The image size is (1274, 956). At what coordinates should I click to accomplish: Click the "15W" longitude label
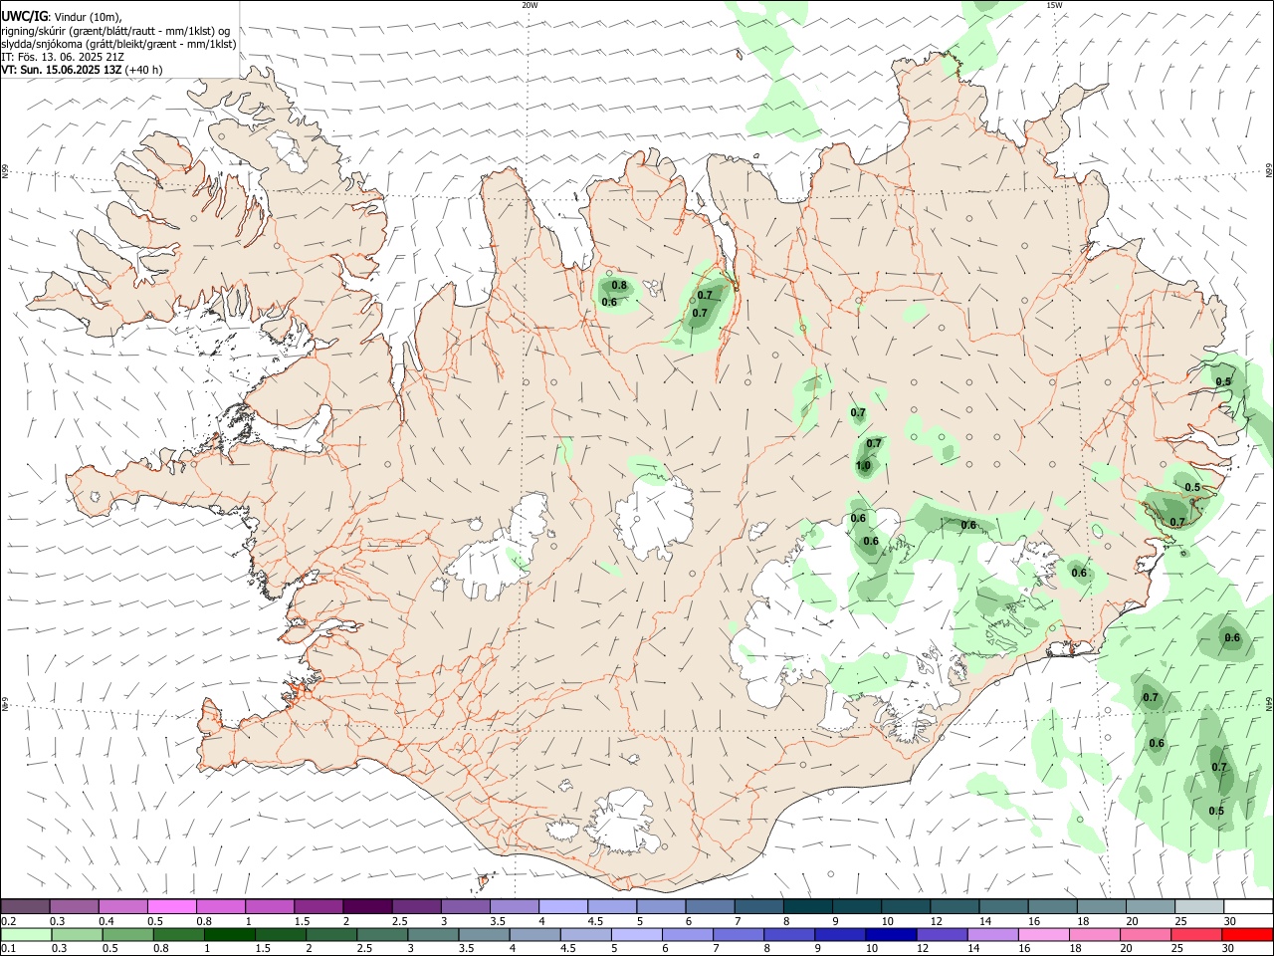[1054, 5]
